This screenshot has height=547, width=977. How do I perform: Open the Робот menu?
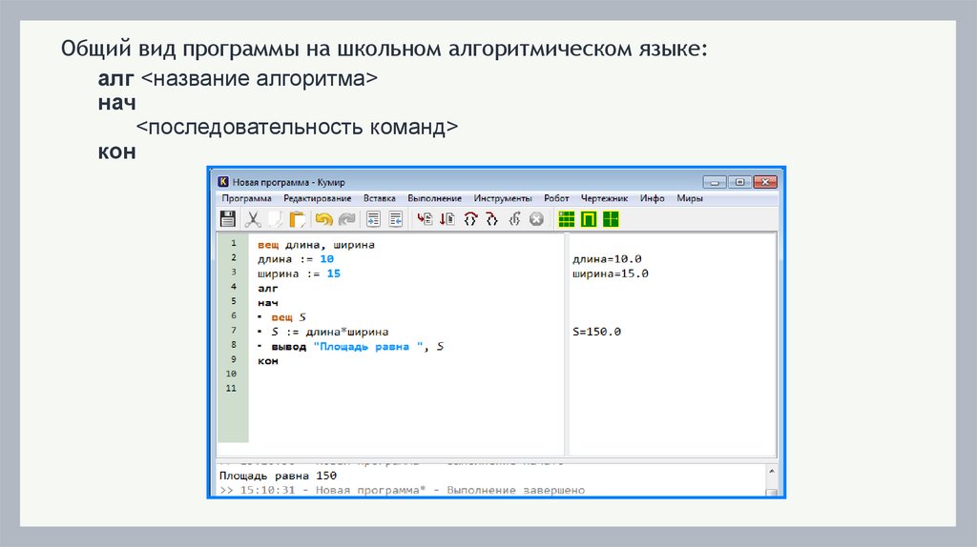click(x=556, y=198)
